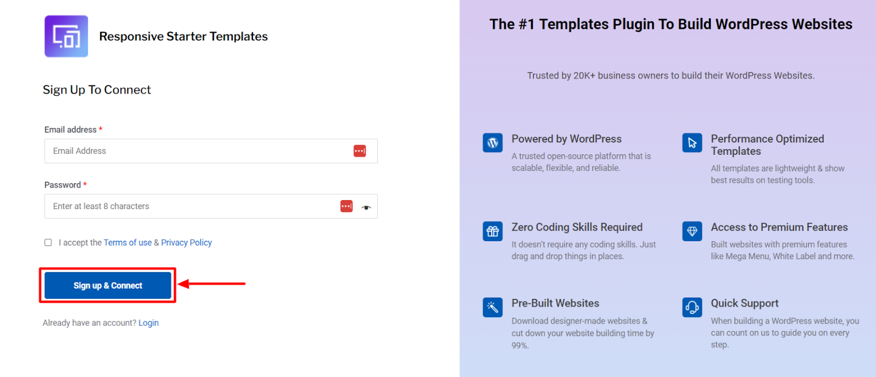
Task: Click the magic wand icon beside Pre-Built Websites
Action: [x=493, y=307]
